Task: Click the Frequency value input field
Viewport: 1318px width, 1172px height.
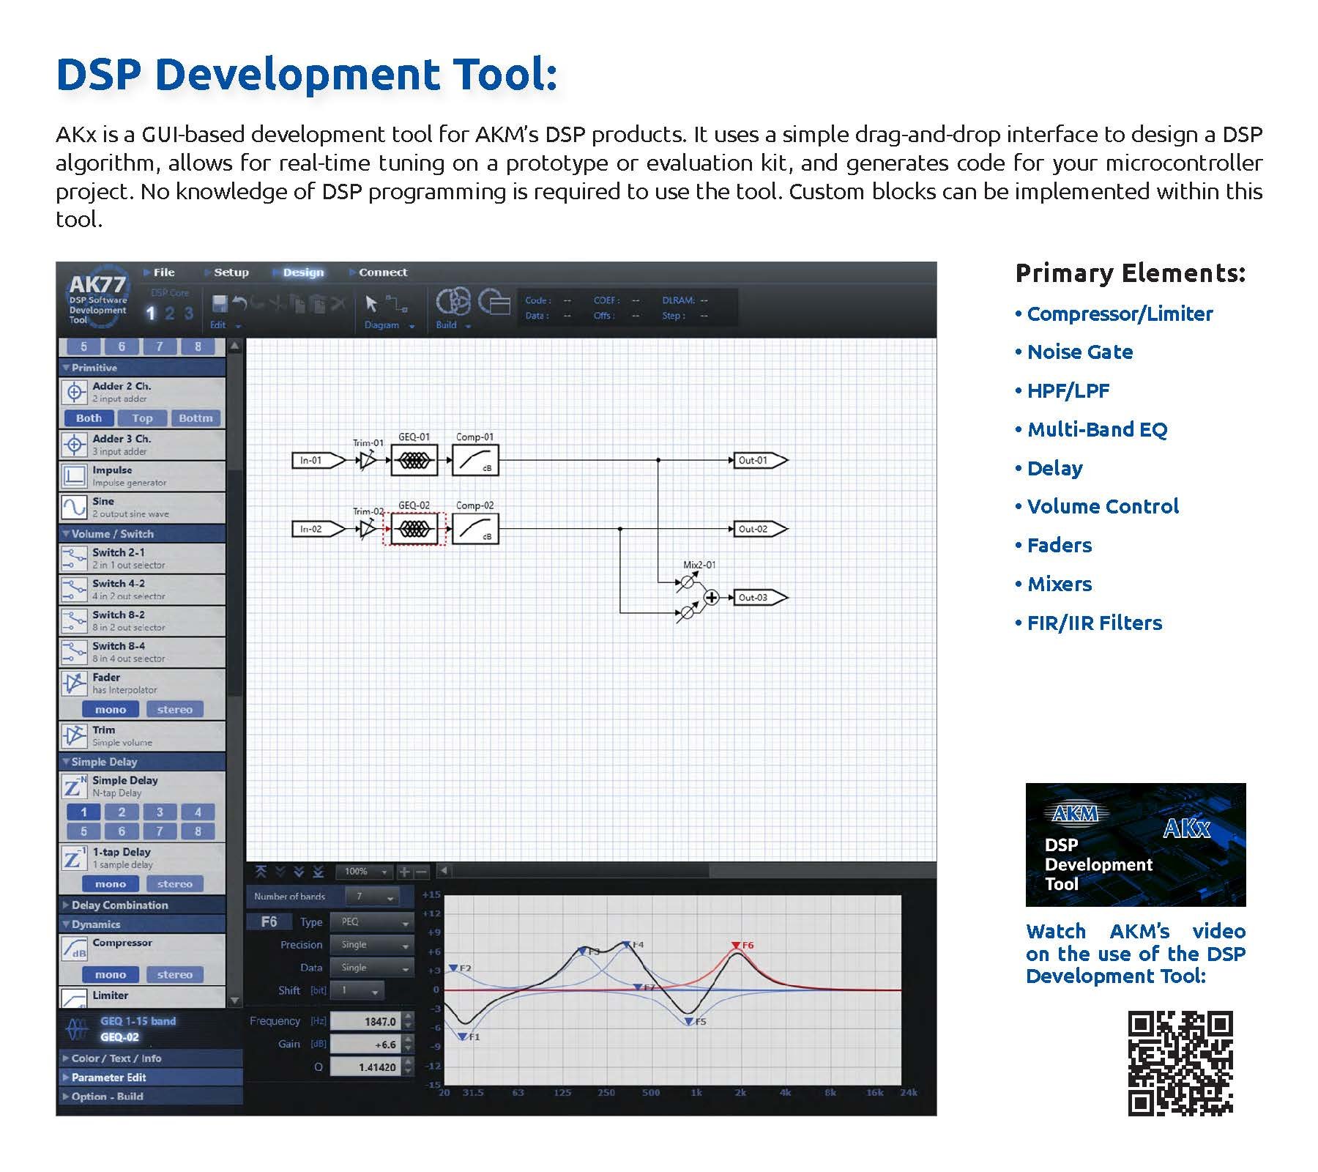Action: point(365,1021)
